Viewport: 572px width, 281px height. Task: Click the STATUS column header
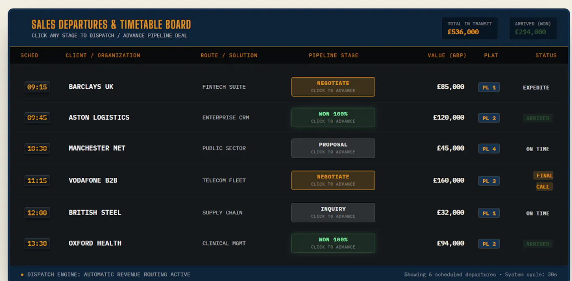point(546,55)
